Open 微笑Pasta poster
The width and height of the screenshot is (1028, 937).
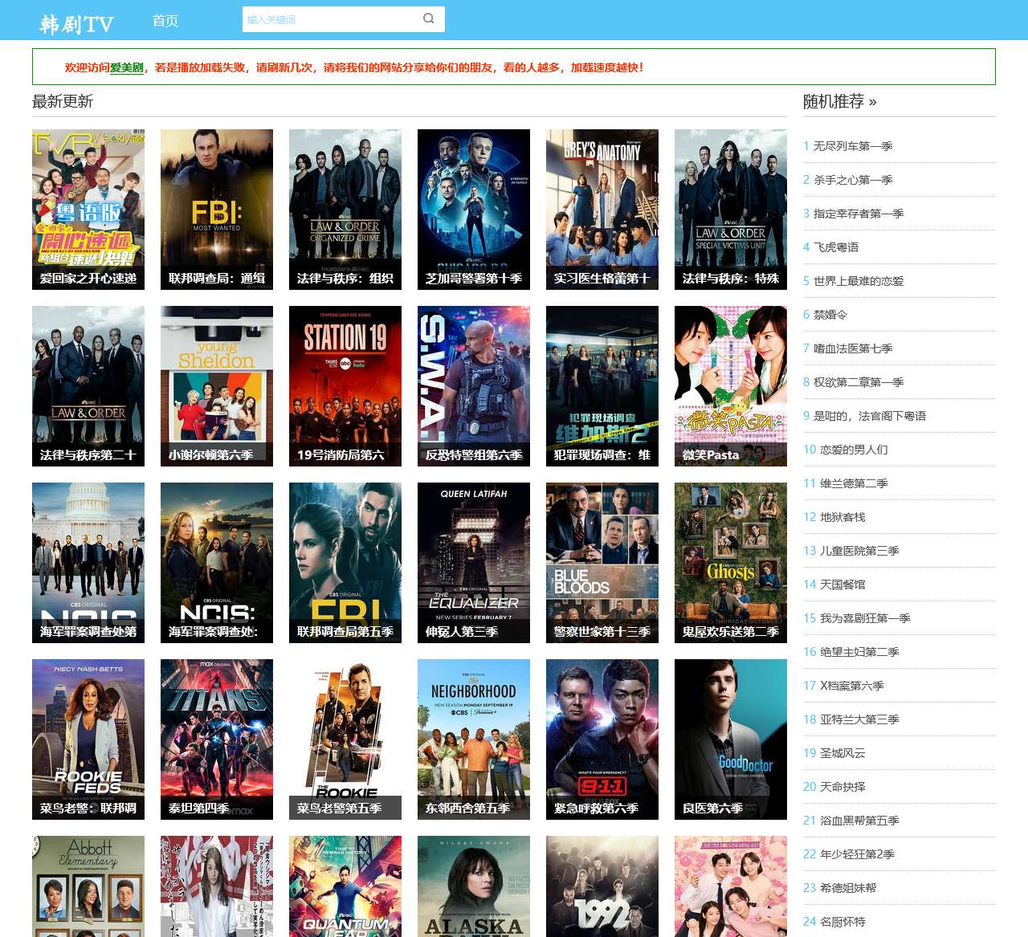point(731,386)
